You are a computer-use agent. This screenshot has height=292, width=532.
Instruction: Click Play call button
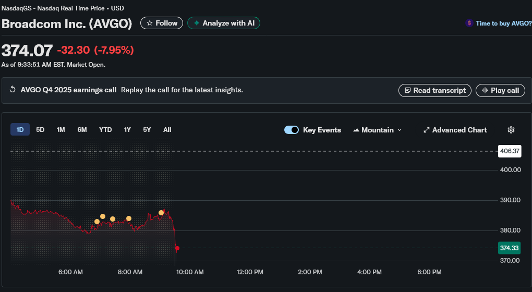[x=501, y=90]
